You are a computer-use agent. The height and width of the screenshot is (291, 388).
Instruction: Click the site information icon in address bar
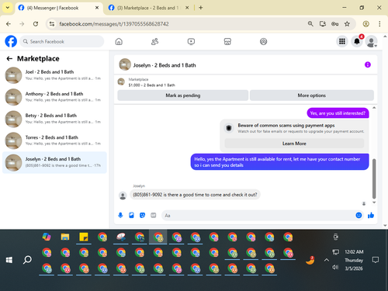[52, 24]
